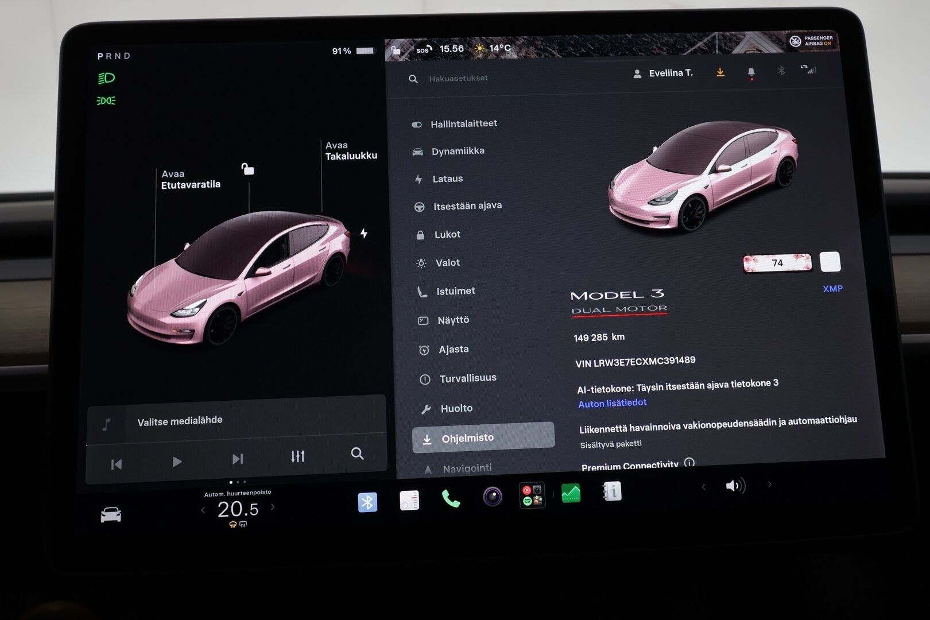The width and height of the screenshot is (930, 620).
Task: Tap the Bluetooth status icon in header
Action: point(781,71)
